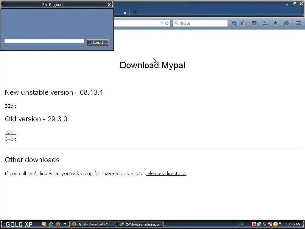Open the GOLD XP start menu
Screen dimensions: 305x229
[x=19, y=224]
